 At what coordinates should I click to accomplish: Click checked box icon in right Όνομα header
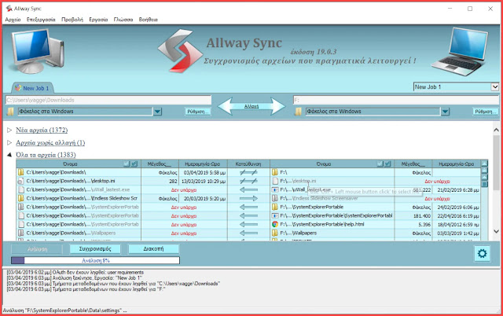click(x=387, y=164)
